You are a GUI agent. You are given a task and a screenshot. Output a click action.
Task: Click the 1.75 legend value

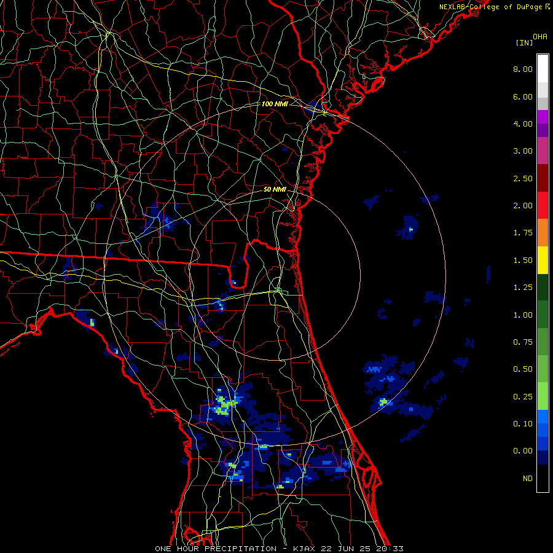click(523, 233)
